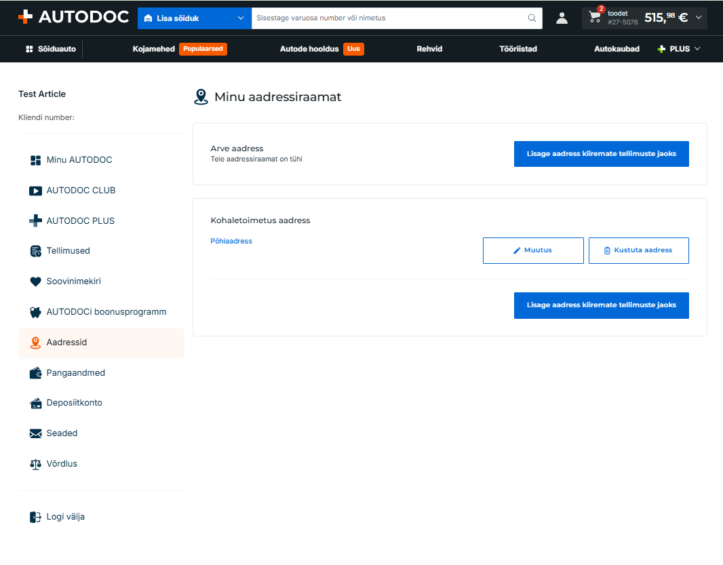Click the AUTODOC CLUB play icon
723x565 pixels.
pyautogui.click(x=35, y=191)
